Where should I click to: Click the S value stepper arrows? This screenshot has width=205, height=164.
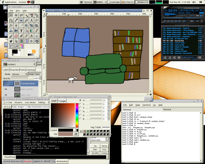109,104
